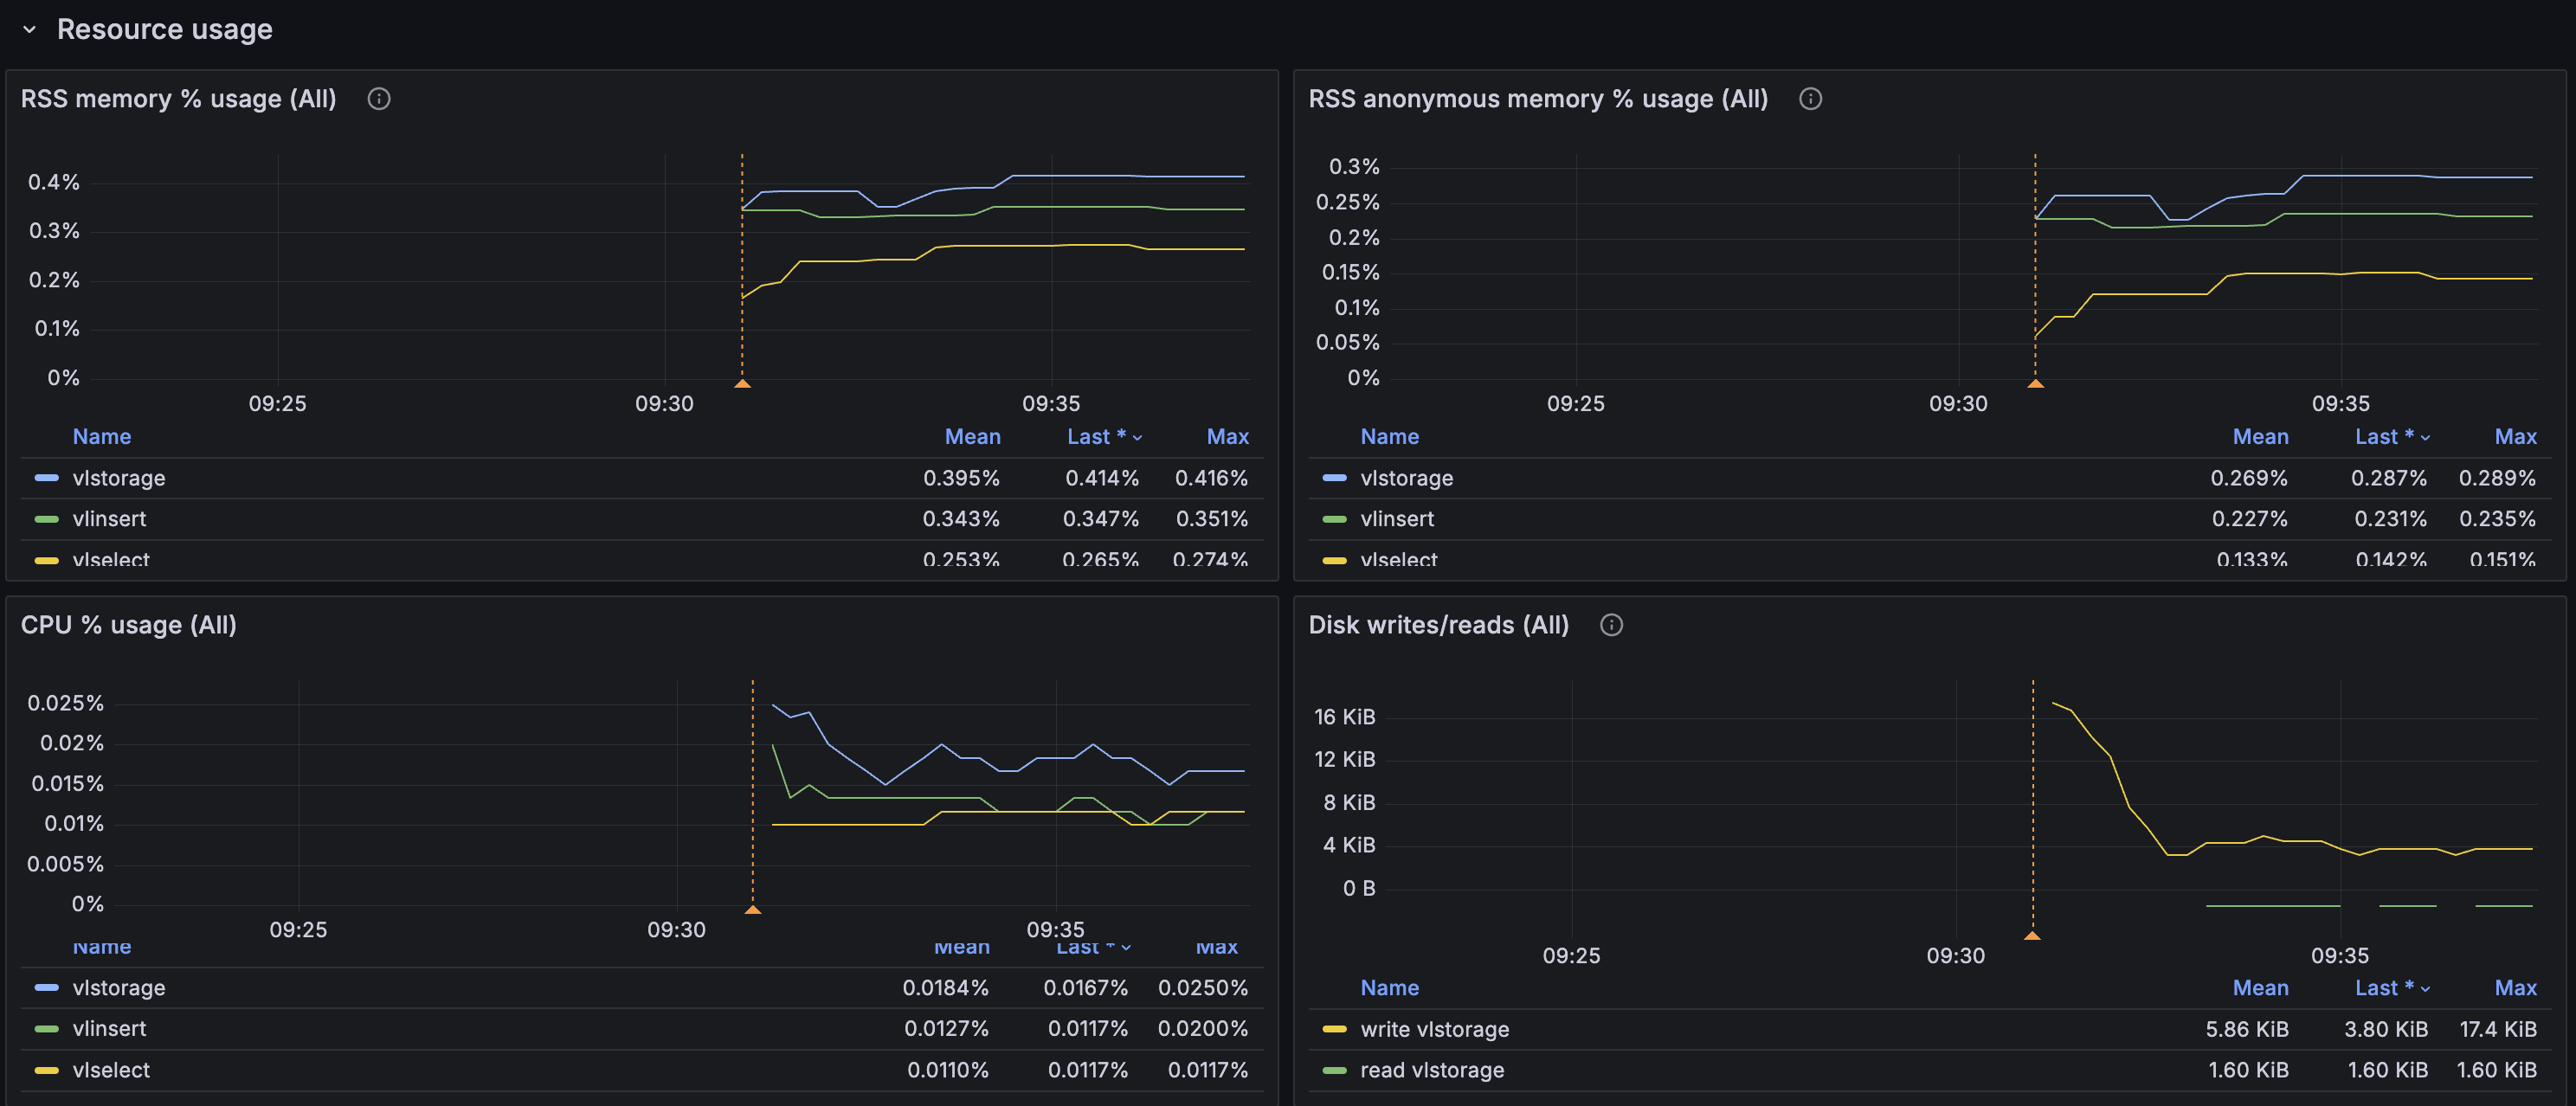Click vlinsert green swatch in RSS anonymous legend
Viewport: 2576px width, 1106px height.
1334,519
